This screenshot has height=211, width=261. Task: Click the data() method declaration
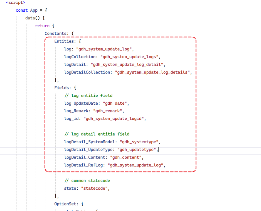pos(35,18)
